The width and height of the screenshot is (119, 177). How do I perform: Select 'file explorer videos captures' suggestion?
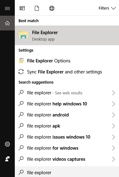(67, 159)
